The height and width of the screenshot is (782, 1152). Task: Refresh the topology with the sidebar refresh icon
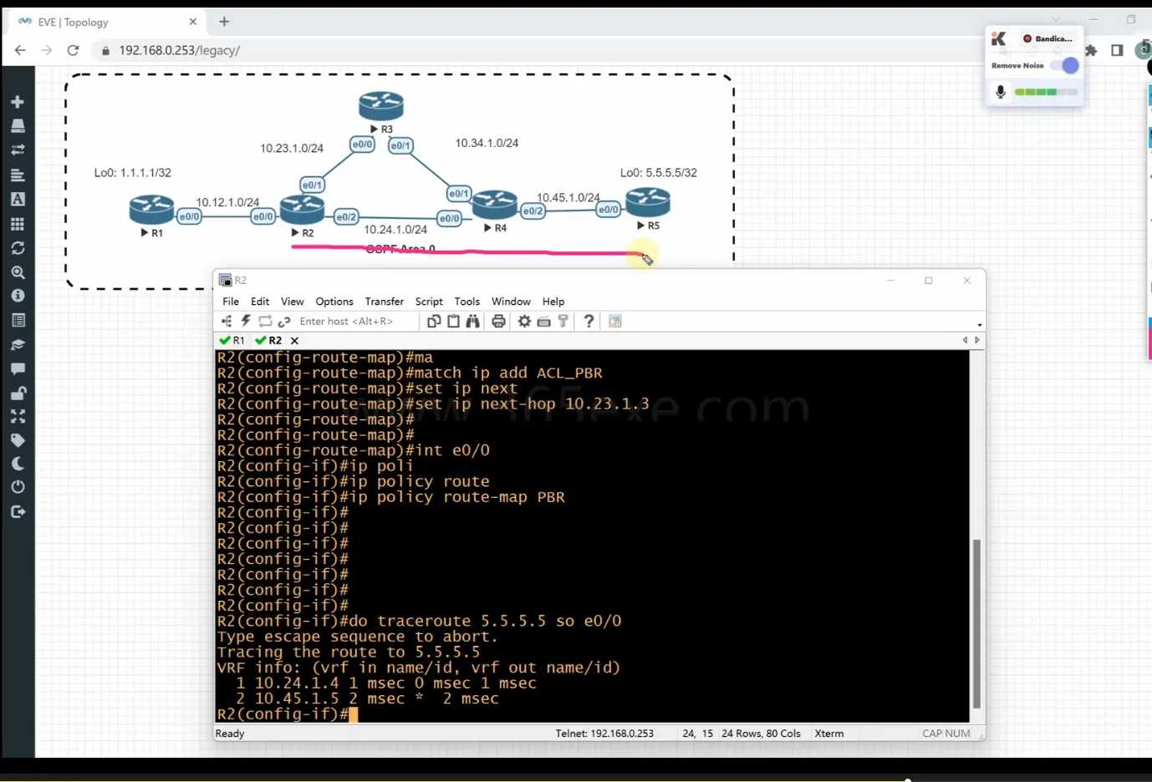coord(18,247)
